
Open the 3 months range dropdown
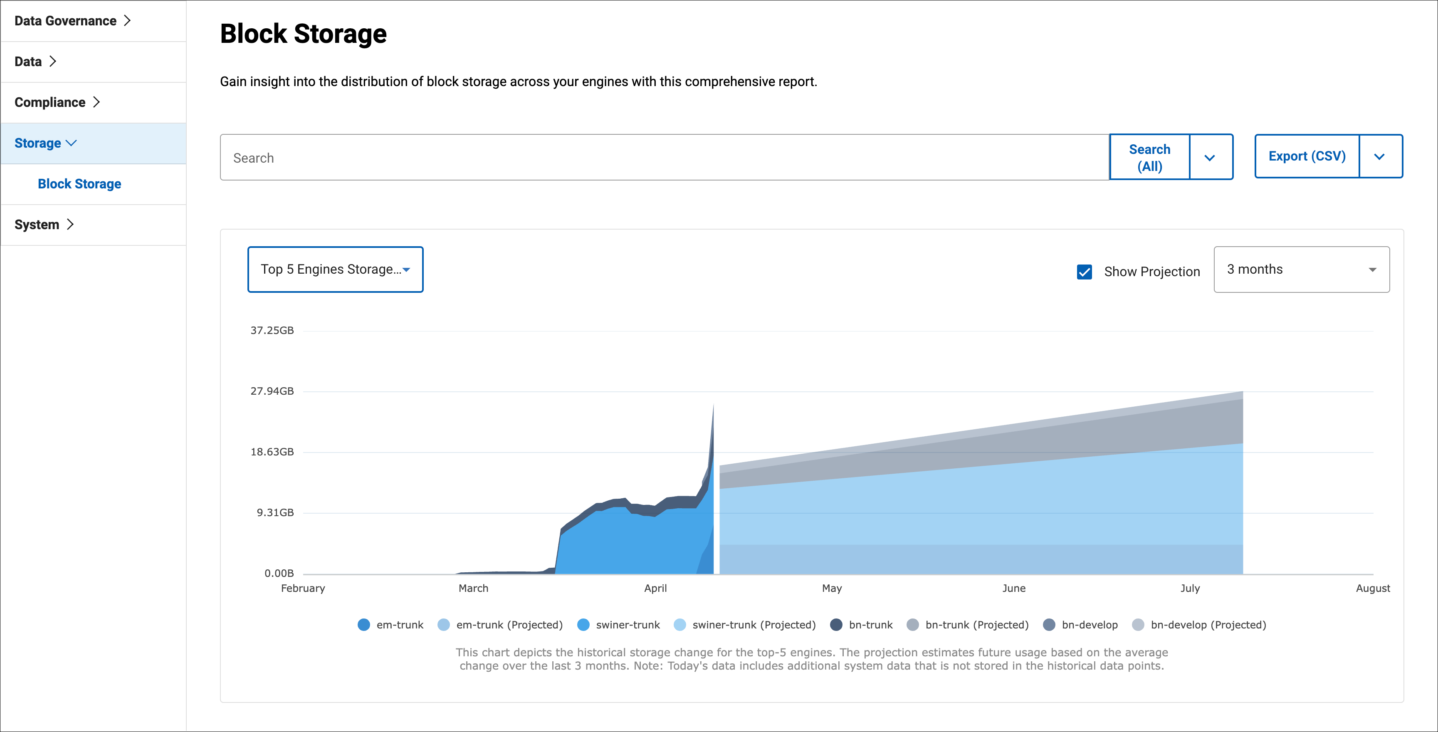[1301, 270]
